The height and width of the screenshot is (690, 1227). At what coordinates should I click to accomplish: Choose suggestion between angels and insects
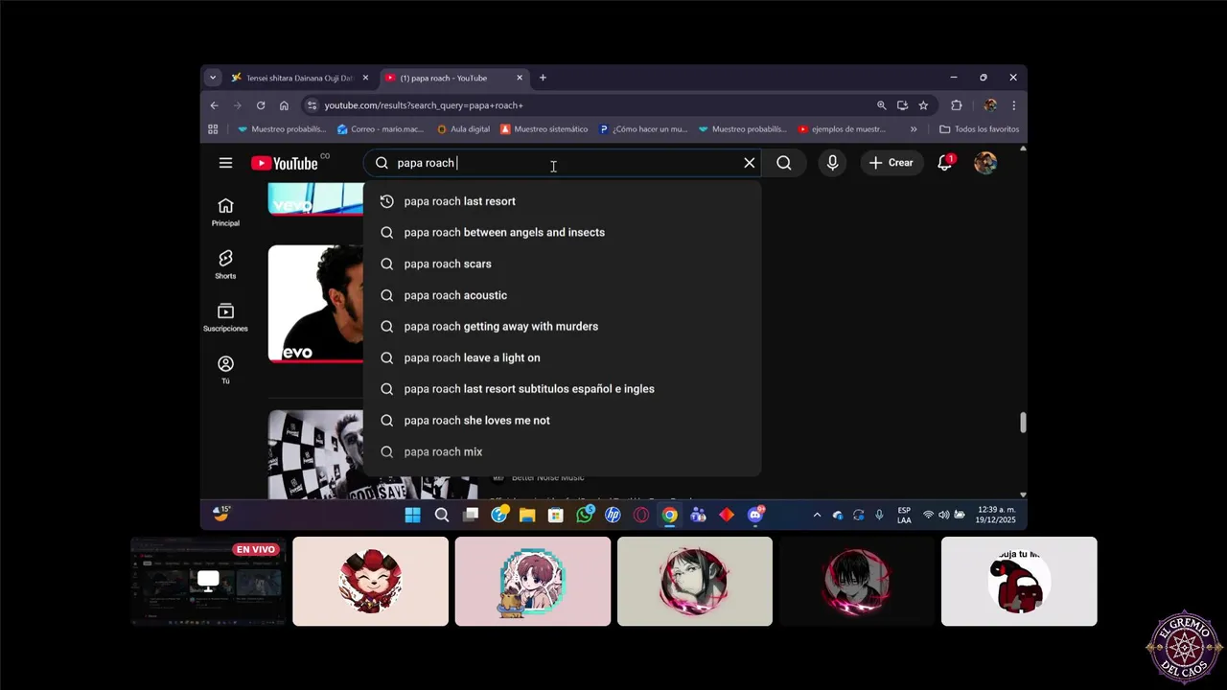point(562,233)
